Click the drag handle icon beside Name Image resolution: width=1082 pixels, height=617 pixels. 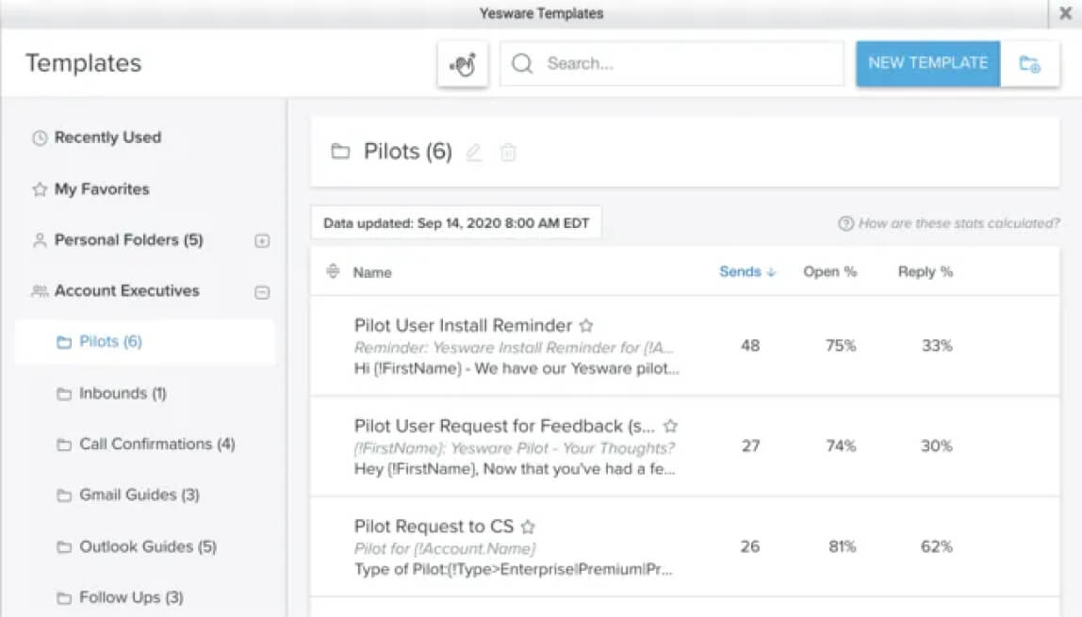(x=333, y=271)
